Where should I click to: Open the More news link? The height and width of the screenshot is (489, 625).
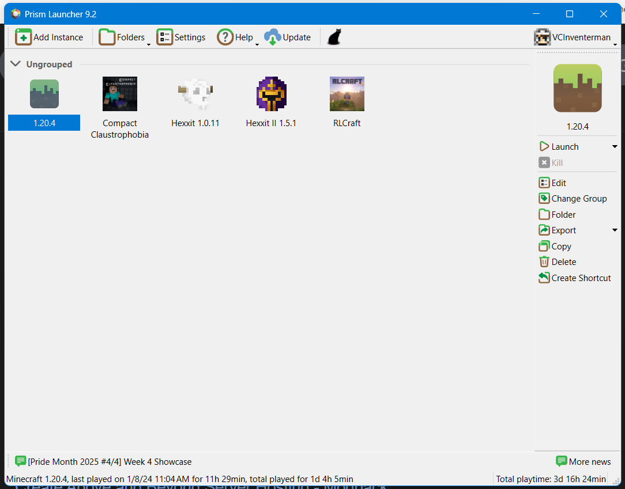click(583, 461)
